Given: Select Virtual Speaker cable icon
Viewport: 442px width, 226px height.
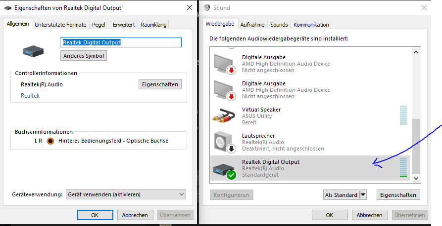Looking at the screenshot, I should 224,116.
